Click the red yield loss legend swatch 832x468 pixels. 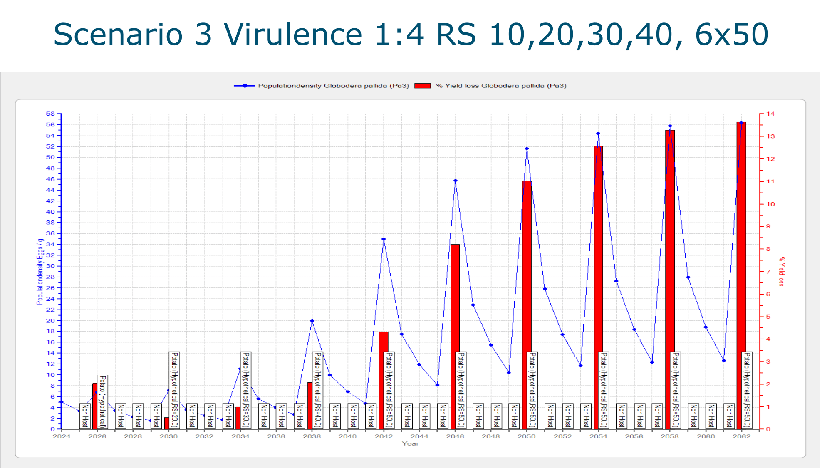pyautogui.click(x=422, y=86)
